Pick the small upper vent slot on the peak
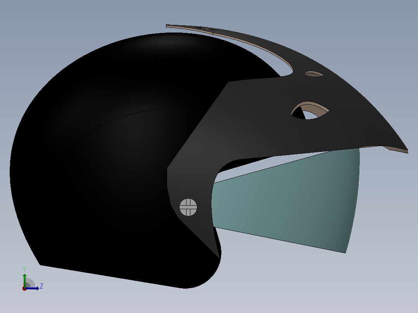Image resolution: width=418 pixels, height=313 pixels. [314, 74]
